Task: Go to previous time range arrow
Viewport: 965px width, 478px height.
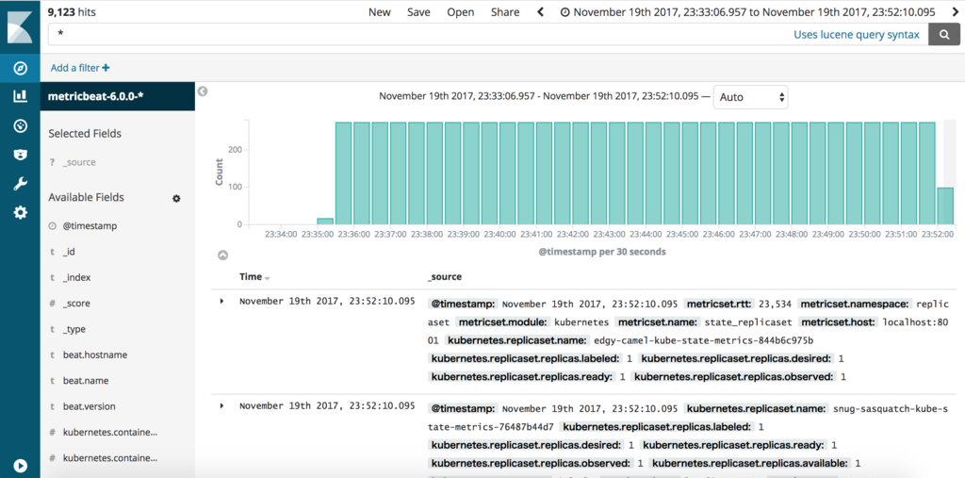Action: click(540, 11)
